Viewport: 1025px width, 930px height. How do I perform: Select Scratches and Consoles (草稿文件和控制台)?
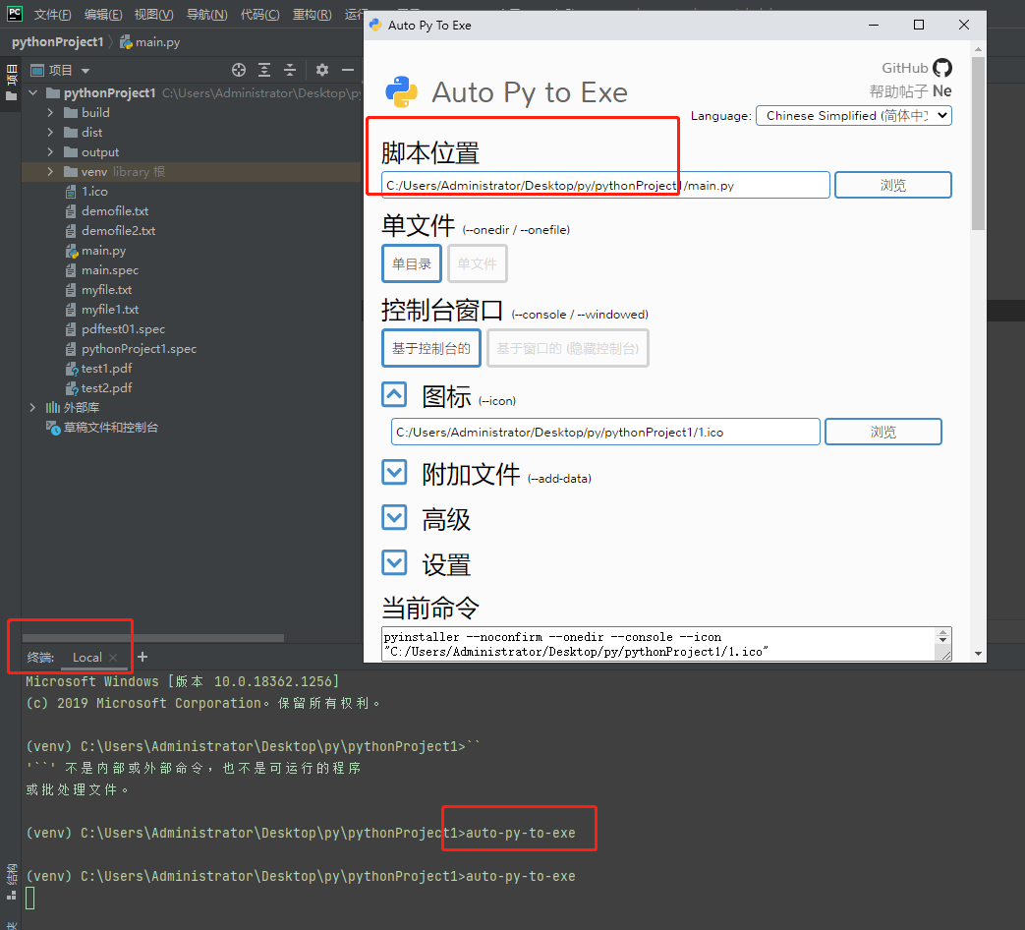coord(110,427)
